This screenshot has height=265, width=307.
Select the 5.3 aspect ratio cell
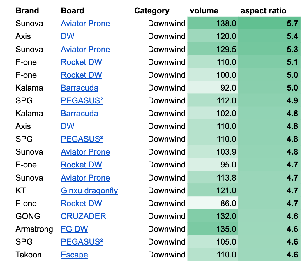269,49
